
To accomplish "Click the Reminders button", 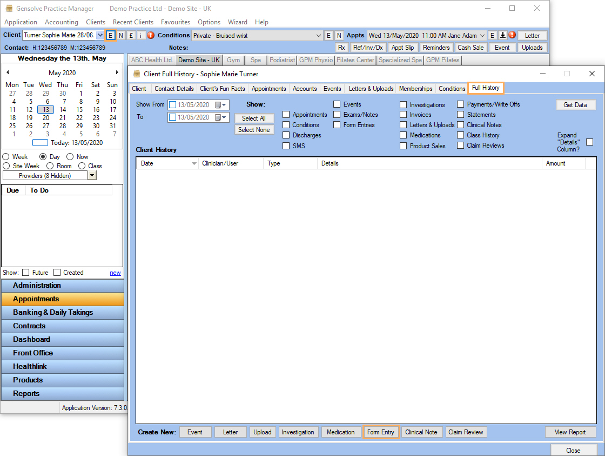I will (436, 48).
